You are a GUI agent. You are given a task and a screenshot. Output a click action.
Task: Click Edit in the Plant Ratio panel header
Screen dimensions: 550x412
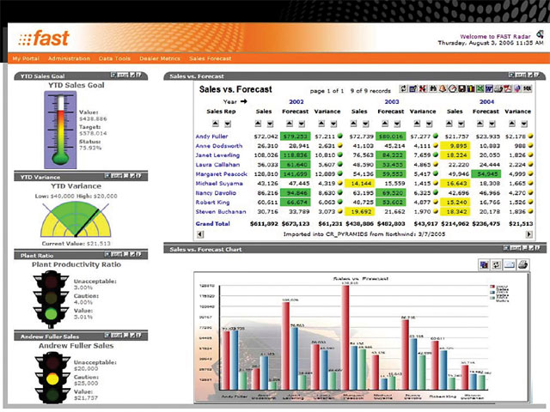[x=117, y=254]
